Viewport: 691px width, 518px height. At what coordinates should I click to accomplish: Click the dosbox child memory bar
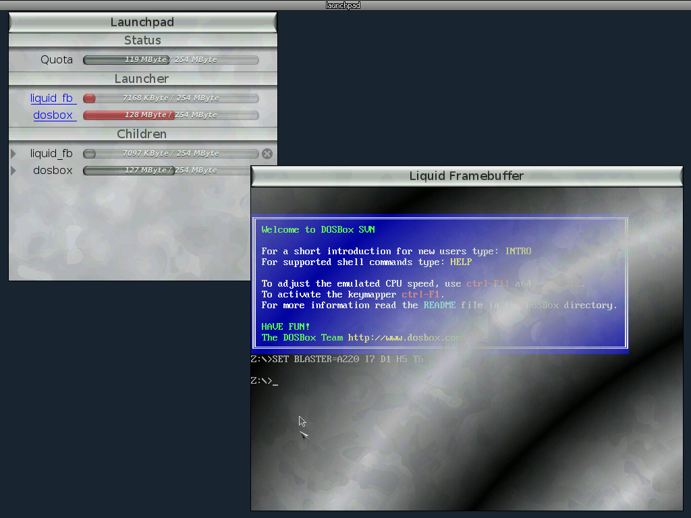(167, 171)
